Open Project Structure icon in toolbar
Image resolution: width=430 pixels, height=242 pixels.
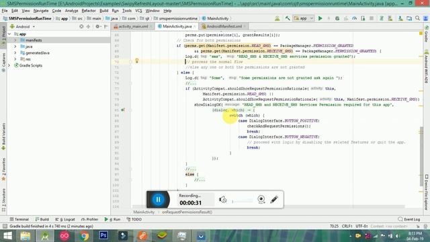(x=409, y=18)
